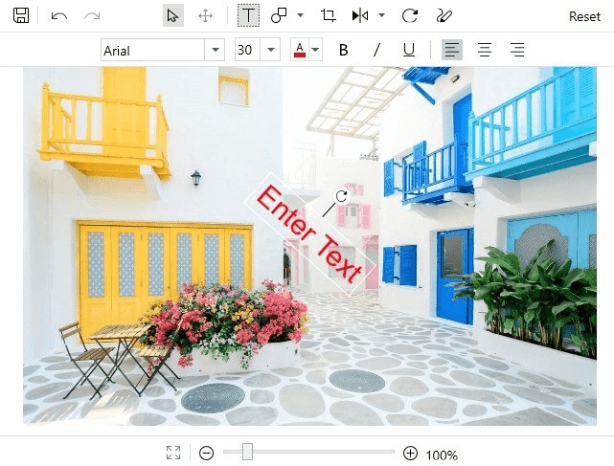Viewport: 614px width, 466px height.
Task: Click the font size 30 field
Action: 247,50
